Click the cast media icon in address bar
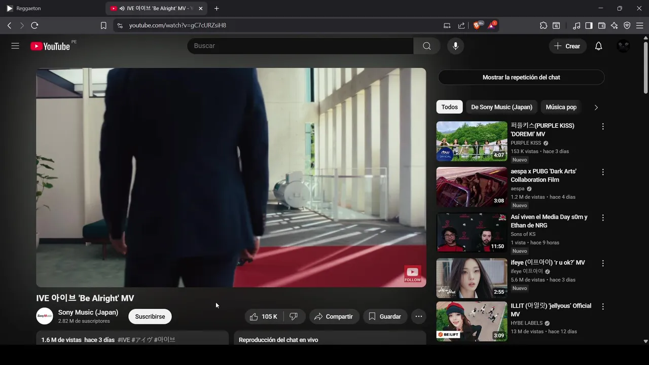This screenshot has width=649, height=365. point(447,25)
